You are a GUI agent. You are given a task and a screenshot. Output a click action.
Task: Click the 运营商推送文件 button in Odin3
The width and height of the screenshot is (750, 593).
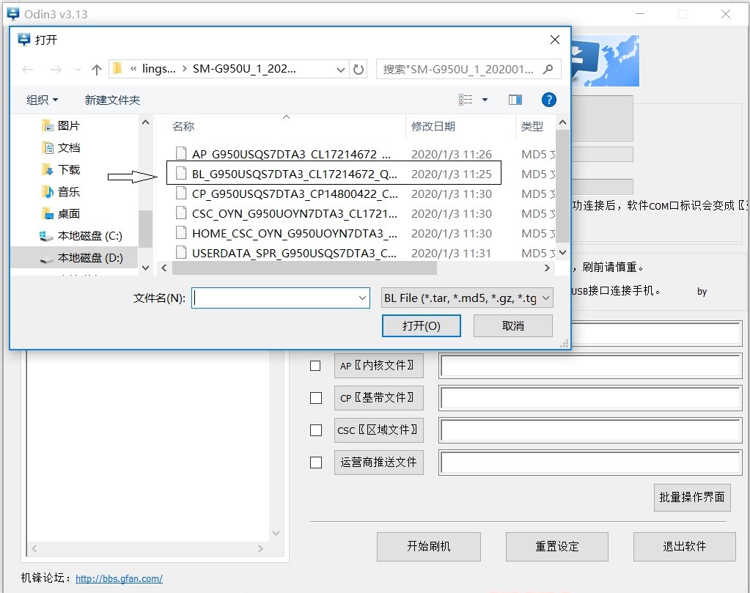(379, 463)
